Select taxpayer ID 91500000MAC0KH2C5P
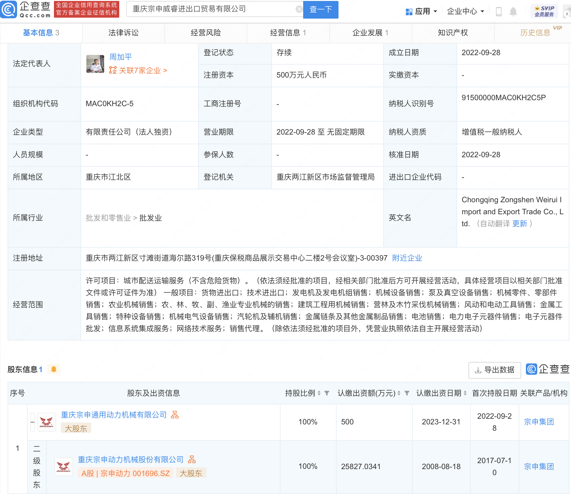The height and width of the screenshot is (494, 571). coord(503,98)
